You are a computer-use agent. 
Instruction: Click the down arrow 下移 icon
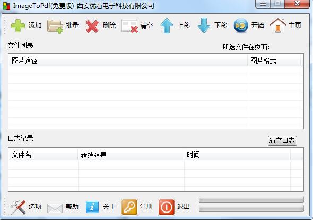point(204,26)
